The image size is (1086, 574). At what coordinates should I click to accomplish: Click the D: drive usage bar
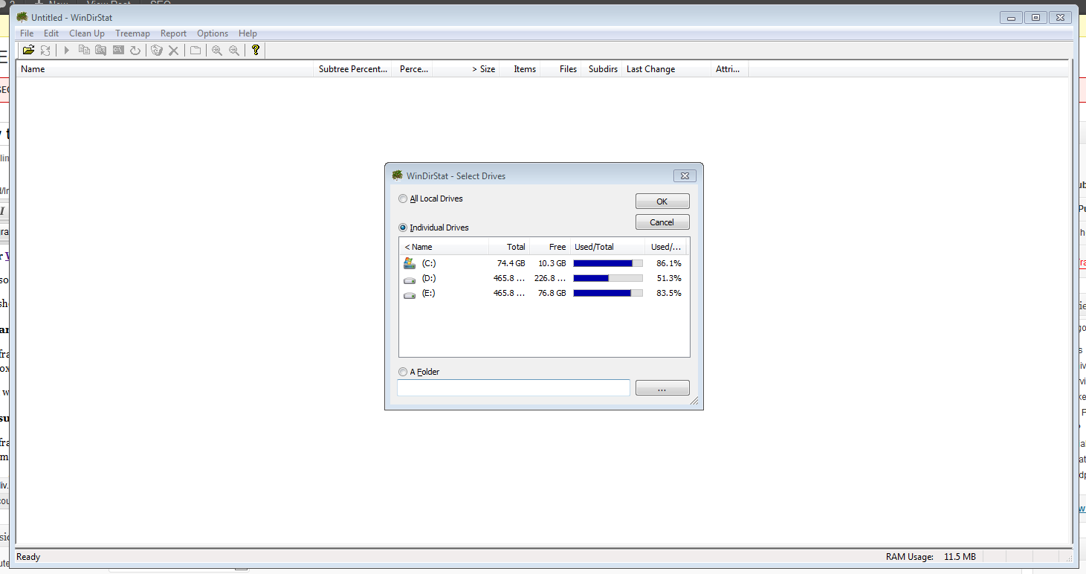pos(608,278)
